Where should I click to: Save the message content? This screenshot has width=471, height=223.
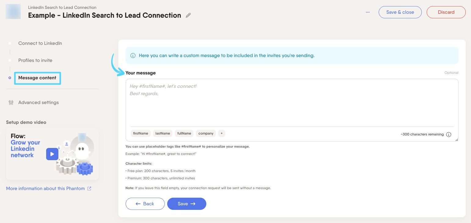click(186, 204)
